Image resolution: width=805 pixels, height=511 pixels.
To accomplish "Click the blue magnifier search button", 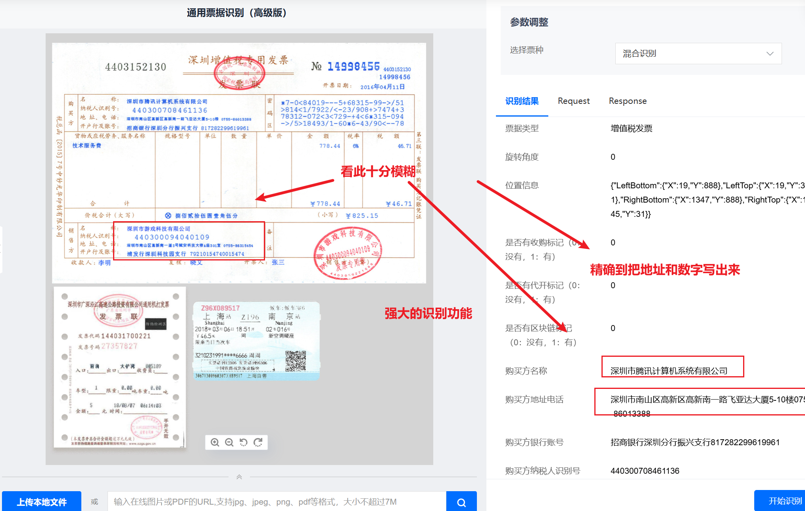I will coord(461,502).
